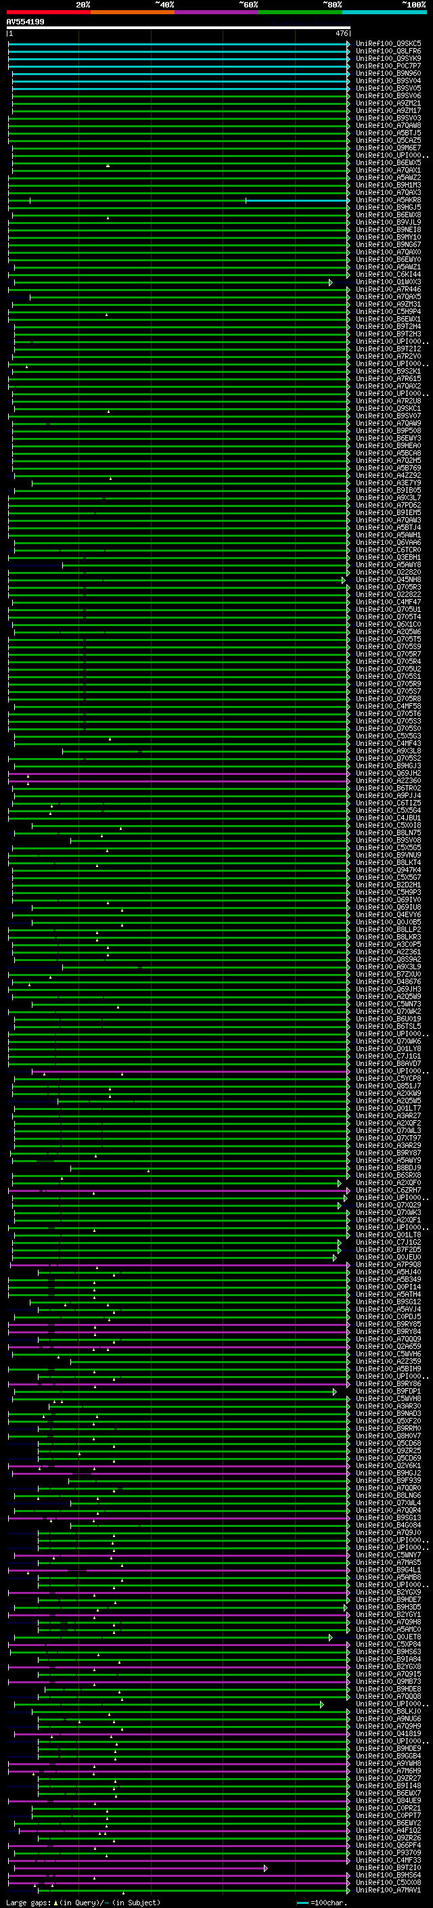Select UniRef100_B9H1M3 entry
Viewport: 433px width, 1908px height.
pyautogui.click(x=388, y=185)
